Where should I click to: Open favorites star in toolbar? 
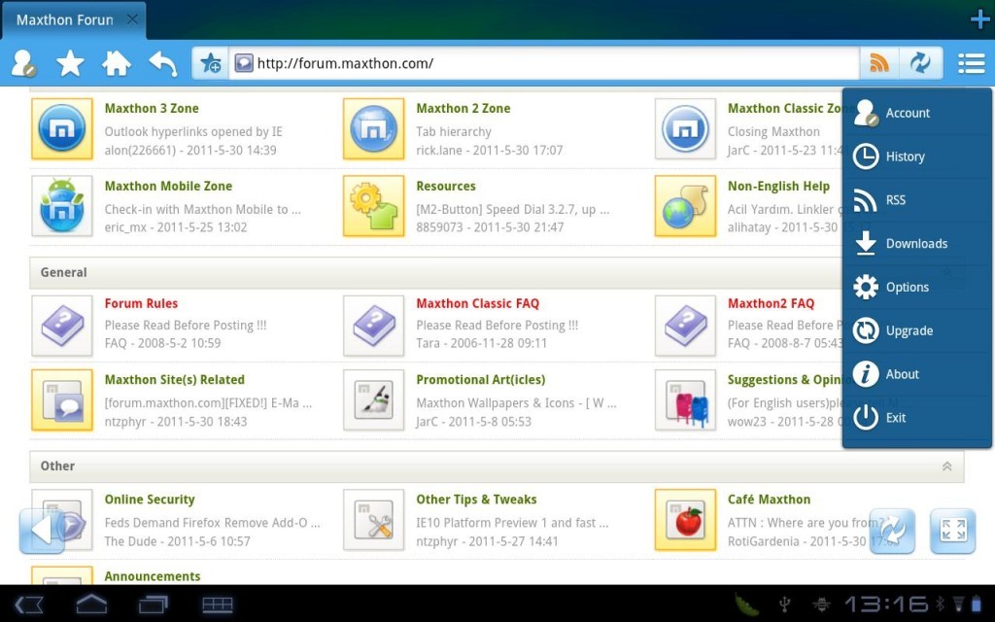70,63
